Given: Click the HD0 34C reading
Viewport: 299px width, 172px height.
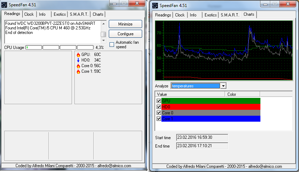Looking at the screenshot, I should (x=91, y=60).
